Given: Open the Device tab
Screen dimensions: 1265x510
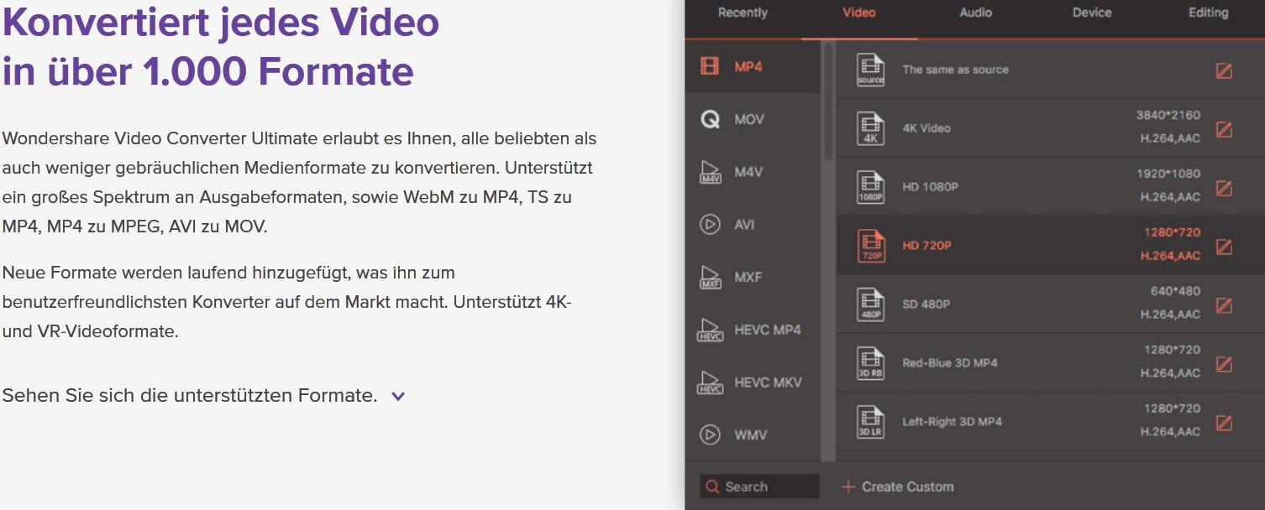Looking at the screenshot, I should [x=1092, y=13].
